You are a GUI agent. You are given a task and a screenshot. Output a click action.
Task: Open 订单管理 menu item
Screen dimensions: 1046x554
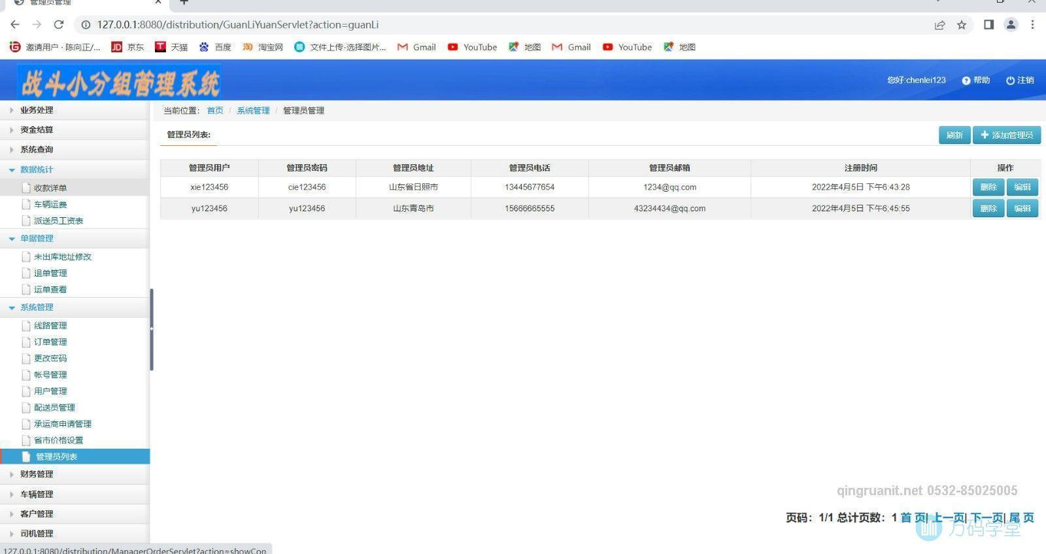[x=50, y=341]
